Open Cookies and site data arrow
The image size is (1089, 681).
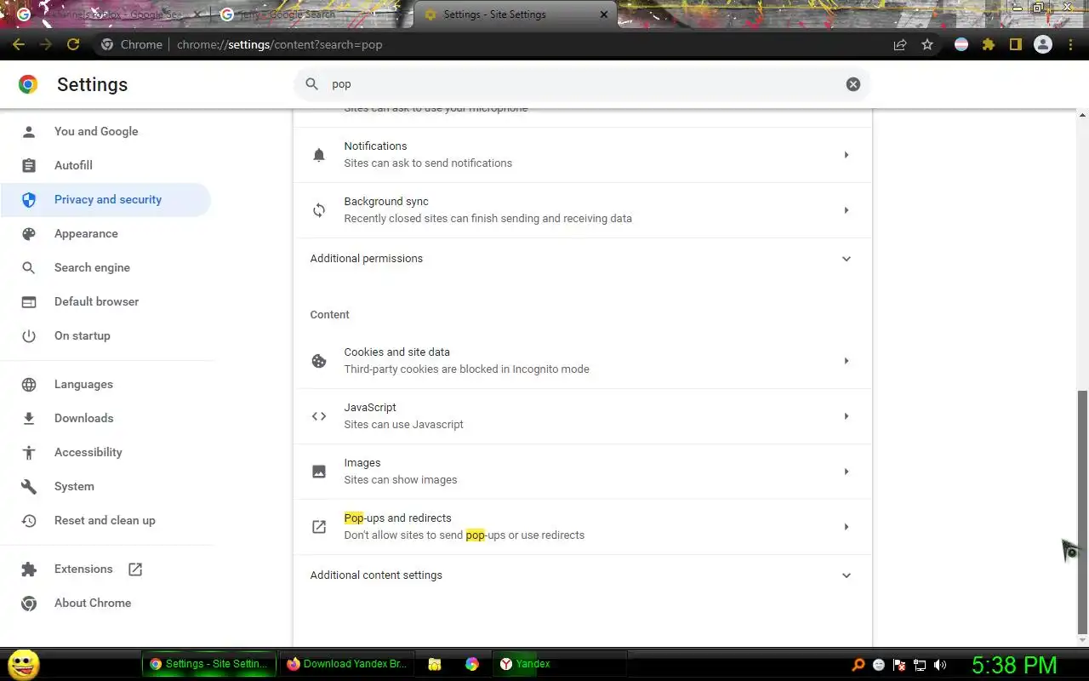(847, 361)
